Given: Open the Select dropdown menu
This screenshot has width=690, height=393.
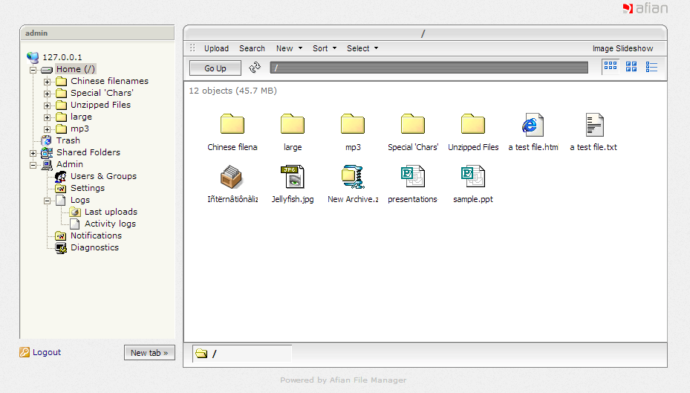Looking at the screenshot, I should 362,48.
